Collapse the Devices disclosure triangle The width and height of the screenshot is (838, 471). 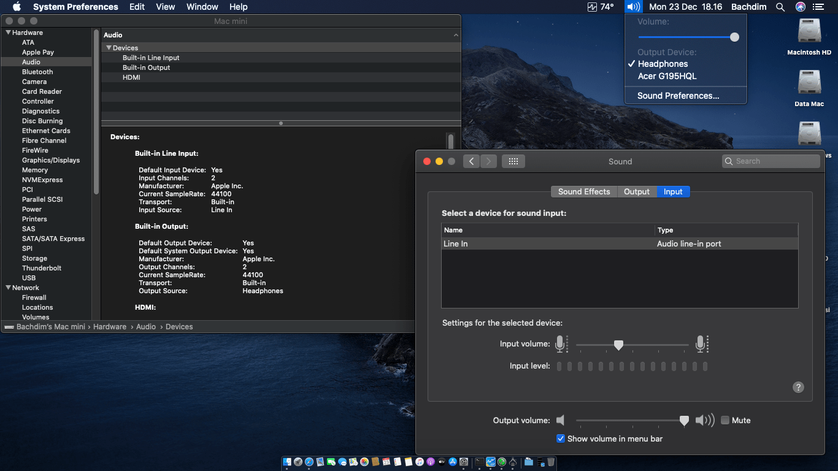pyautogui.click(x=109, y=48)
